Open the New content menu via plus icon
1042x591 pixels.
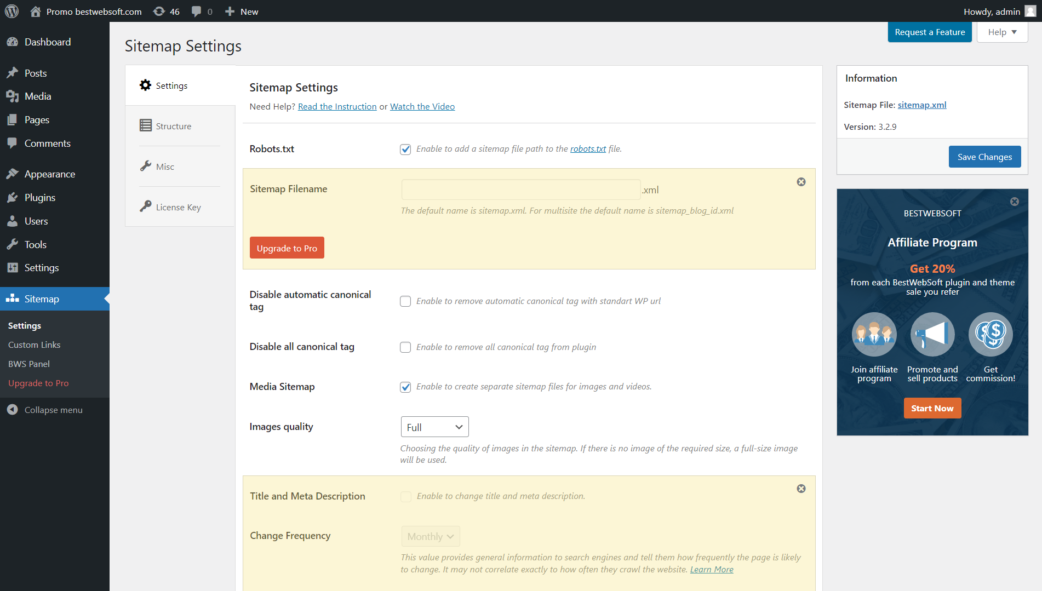pyautogui.click(x=230, y=11)
